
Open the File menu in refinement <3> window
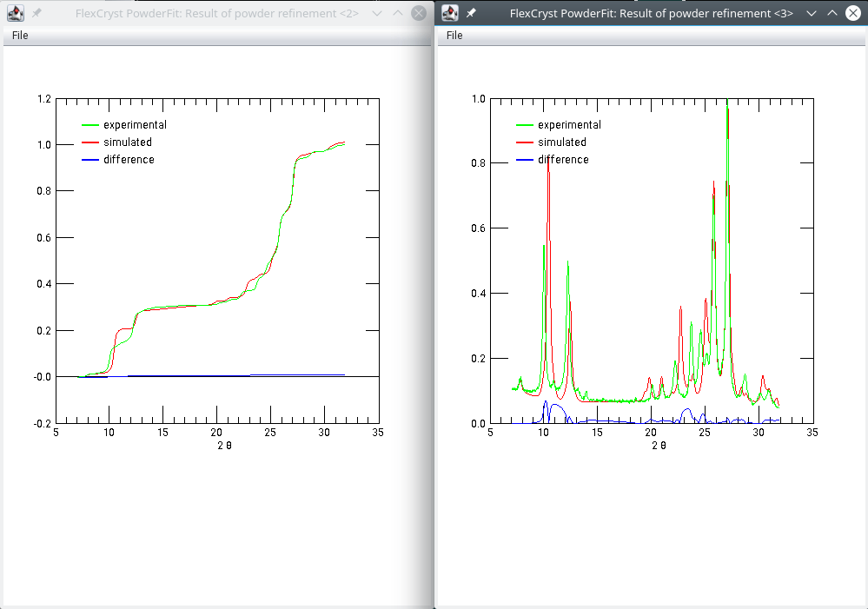[454, 36]
